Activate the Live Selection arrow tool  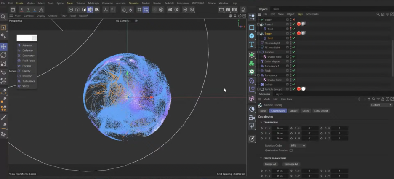click(3, 28)
